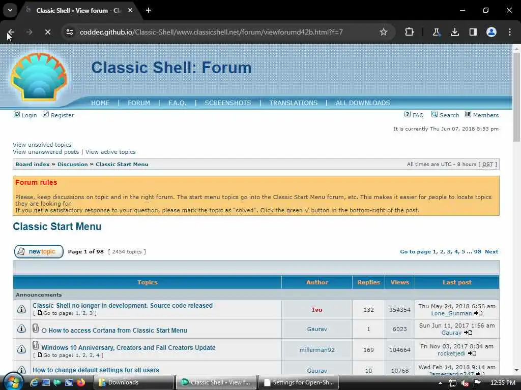
Task: Bookmark this page with the star icon
Action: (384, 32)
